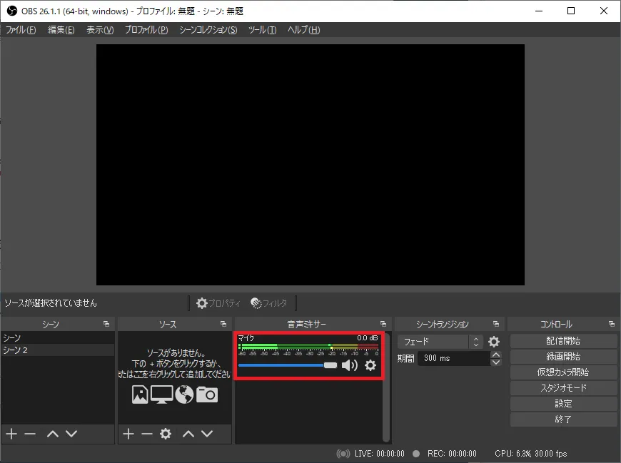Click the camera capture device icon
Image resolution: width=621 pixels, height=463 pixels.
pyautogui.click(x=207, y=395)
